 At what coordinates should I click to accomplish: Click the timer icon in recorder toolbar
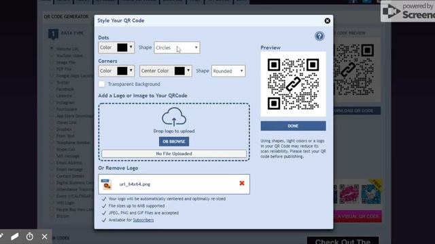click(x=30, y=237)
